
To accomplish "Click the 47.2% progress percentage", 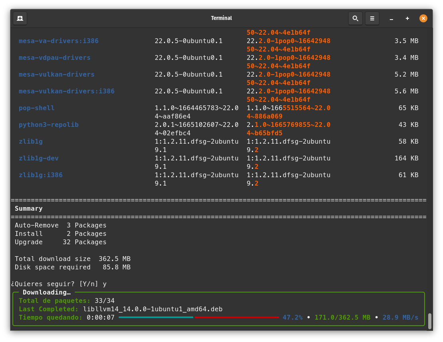I will [292, 318].
